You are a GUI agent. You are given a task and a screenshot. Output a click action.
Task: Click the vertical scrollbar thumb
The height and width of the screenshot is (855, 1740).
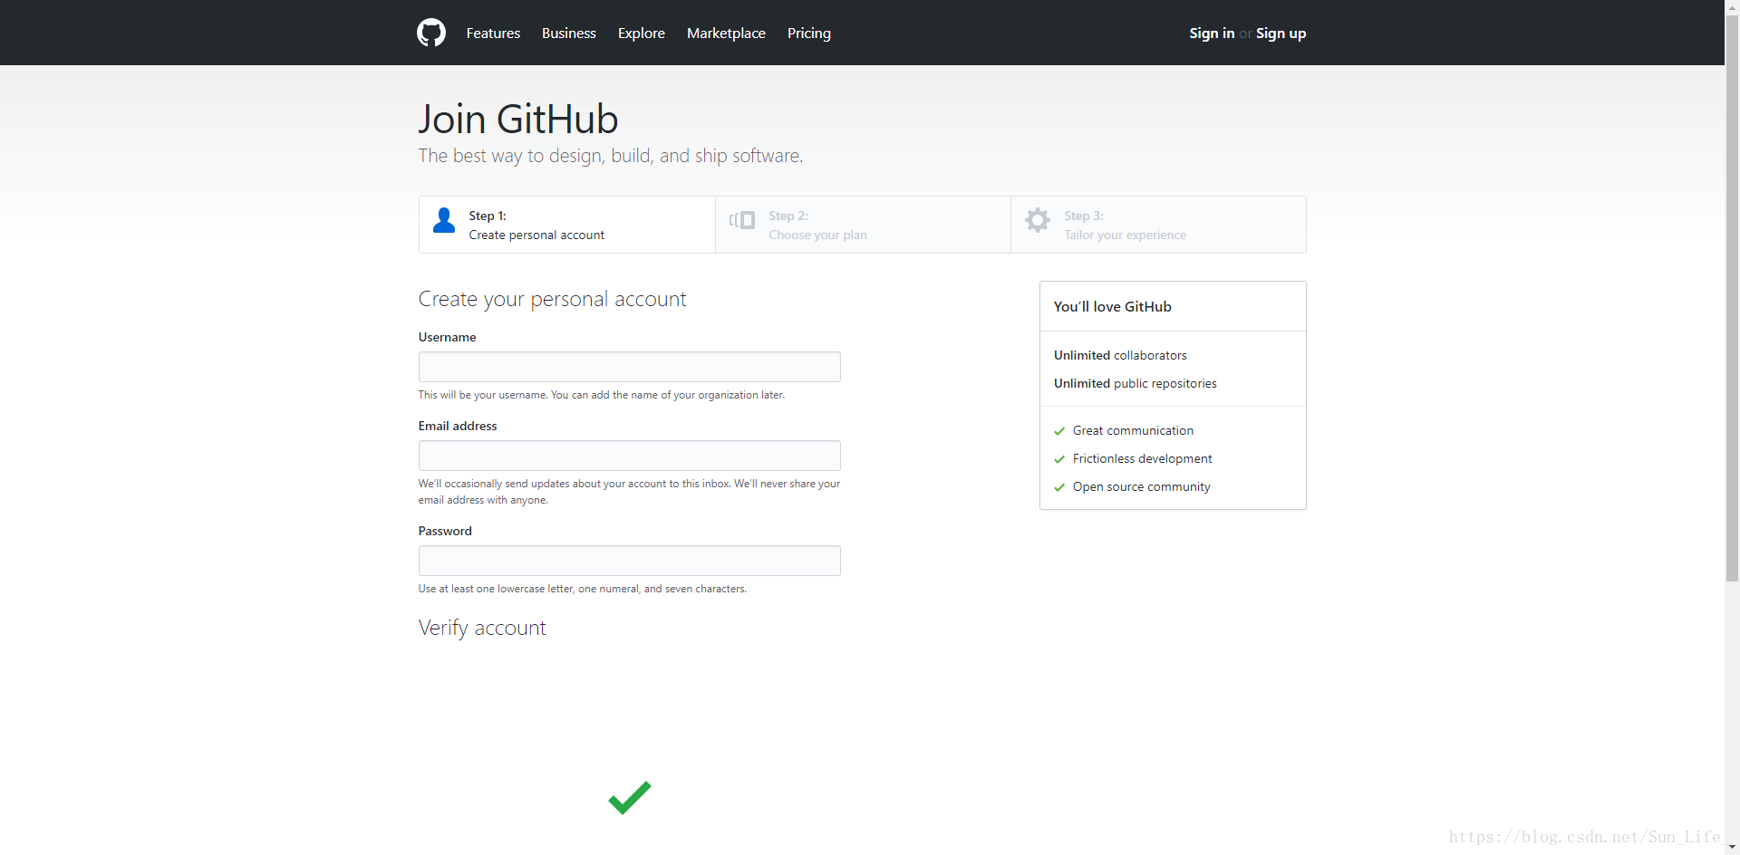coord(1732,297)
